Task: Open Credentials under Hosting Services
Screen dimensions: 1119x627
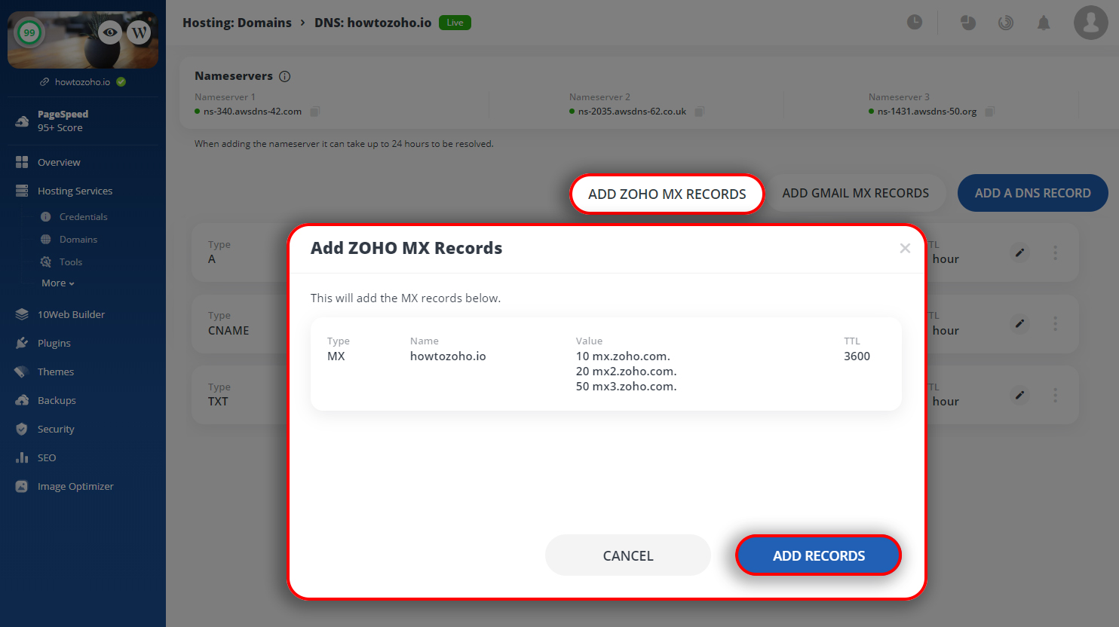Action: click(83, 216)
